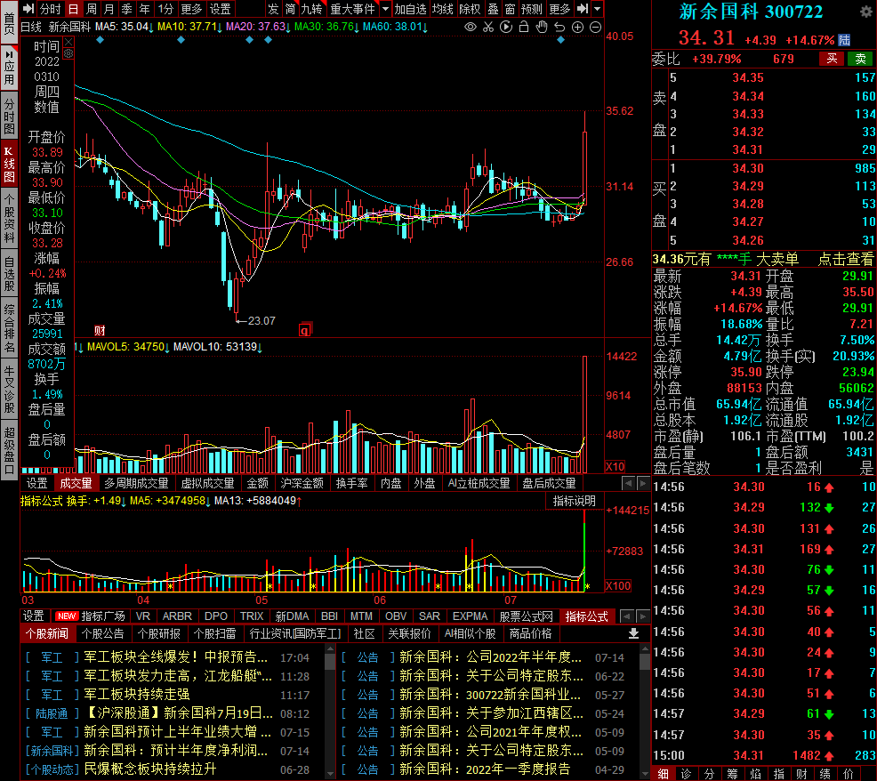Toggle the 窗 window button
Screen dimensions: 877x781
(510, 9)
